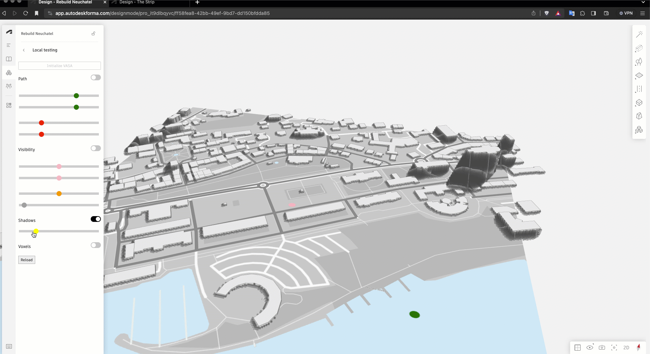Click the yellow Shadows slider handle
This screenshot has width=650, height=354.
click(x=36, y=231)
